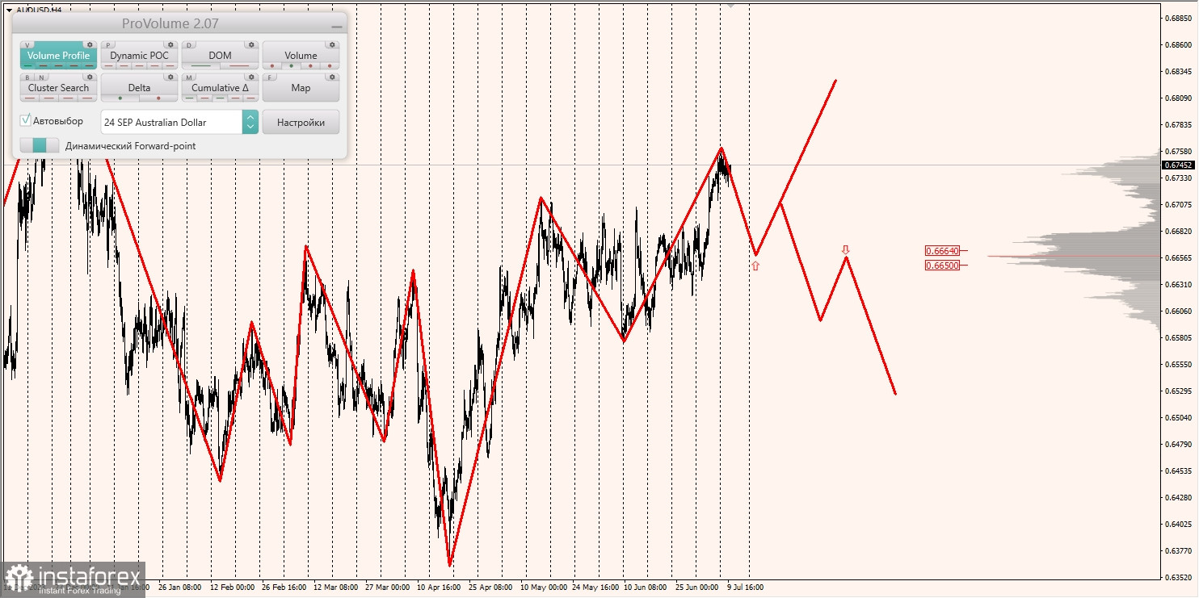This screenshot has height=598, width=1199.
Task: Toggle first green segment under Volume Profile
Action: (x=28, y=66)
